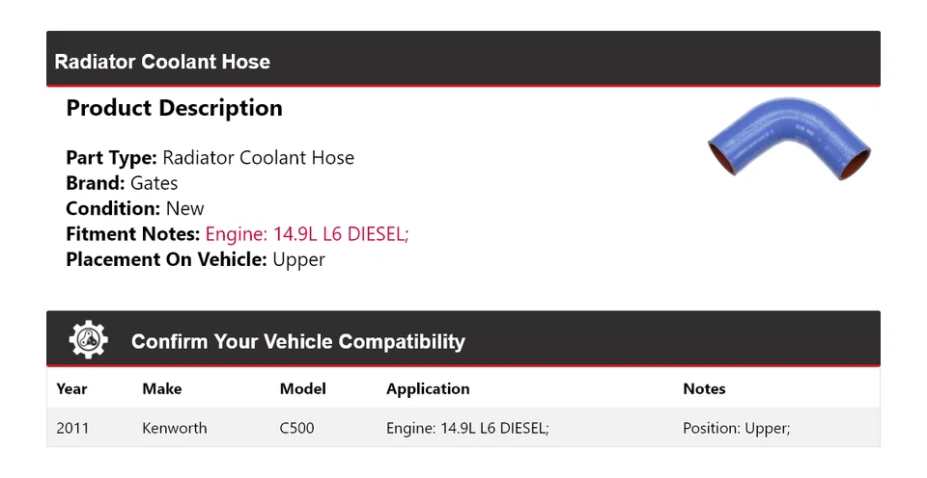927x478 pixels.
Task: Click the Confirm Your Vehicle Compatibility heading
Action: click(297, 341)
